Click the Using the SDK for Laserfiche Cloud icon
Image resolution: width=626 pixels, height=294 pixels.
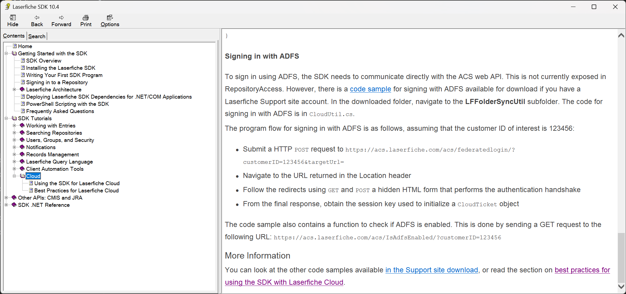coord(31,183)
